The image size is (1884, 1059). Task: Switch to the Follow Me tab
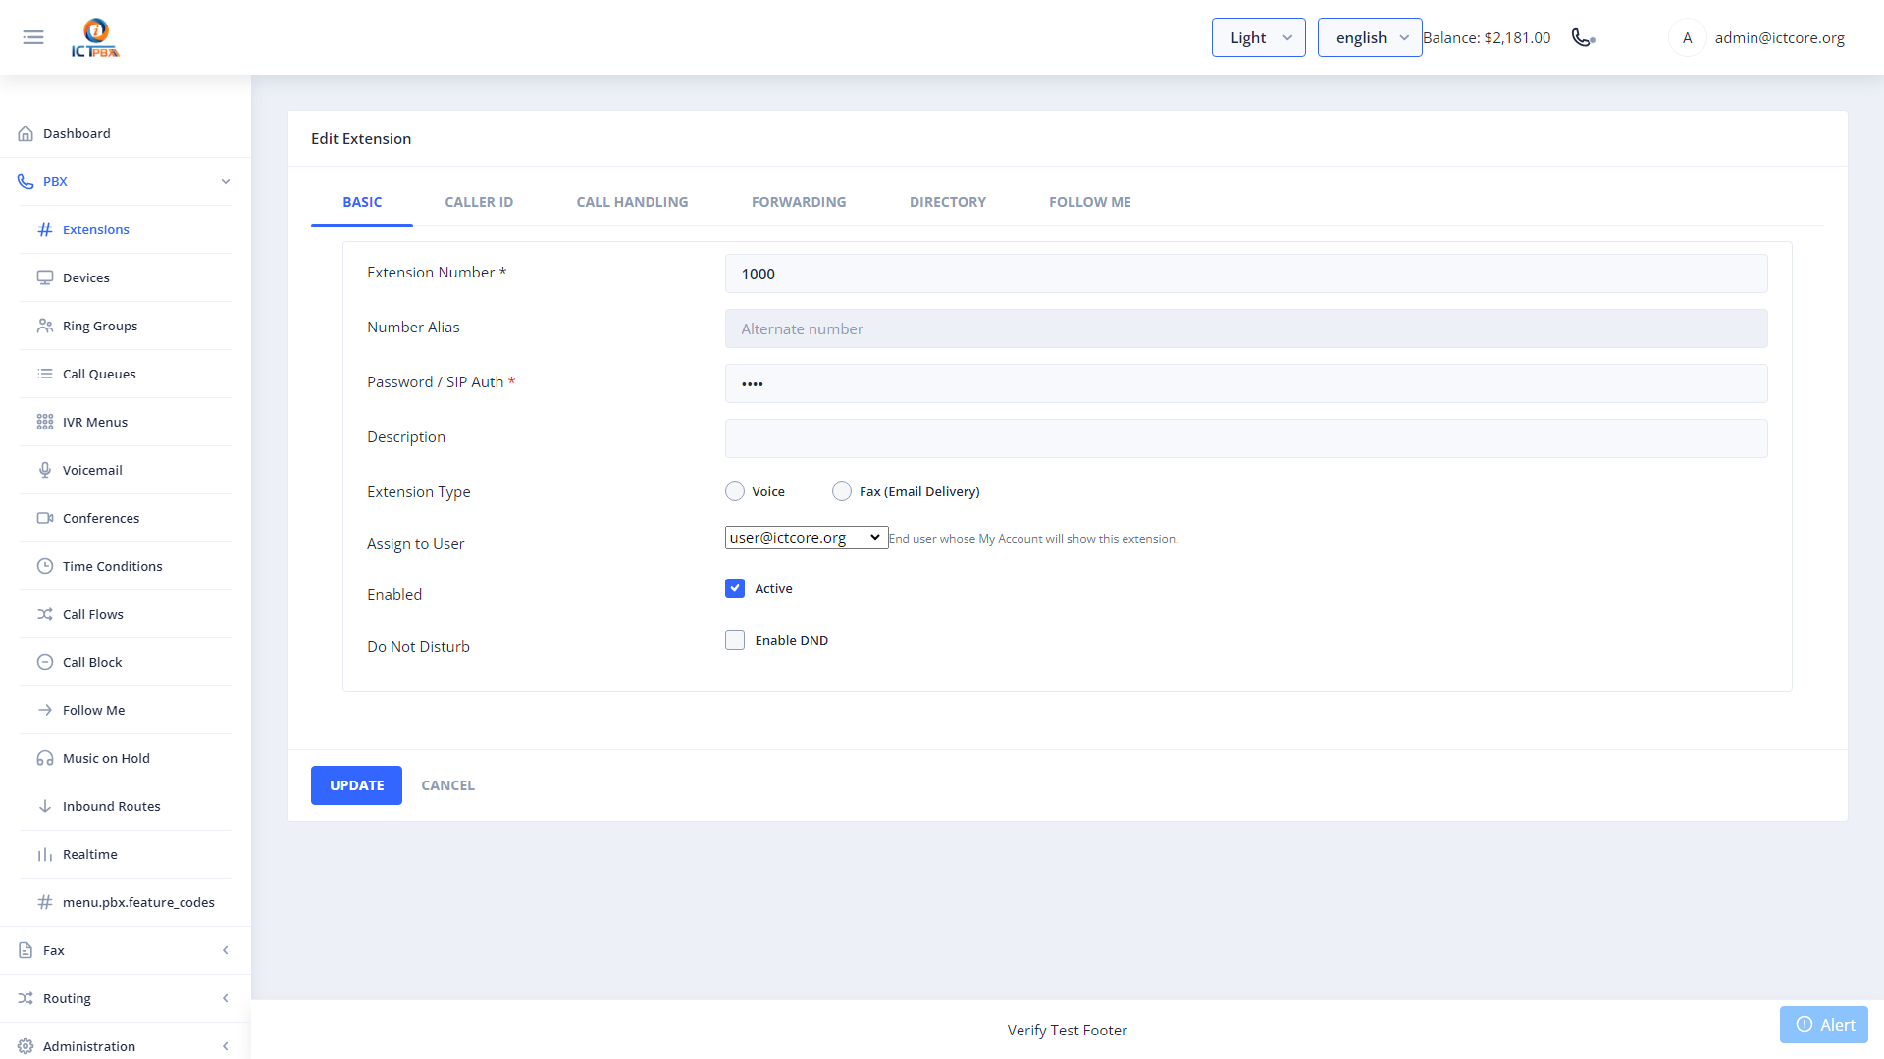[1090, 202]
